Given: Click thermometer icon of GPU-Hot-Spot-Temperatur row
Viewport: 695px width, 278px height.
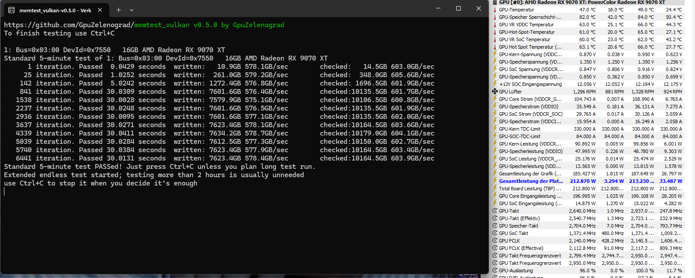Looking at the screenshot, I should point(495,32).
